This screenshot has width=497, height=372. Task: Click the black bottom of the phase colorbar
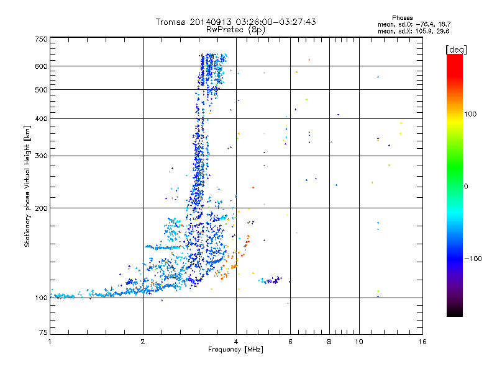(x=455, y=312)
